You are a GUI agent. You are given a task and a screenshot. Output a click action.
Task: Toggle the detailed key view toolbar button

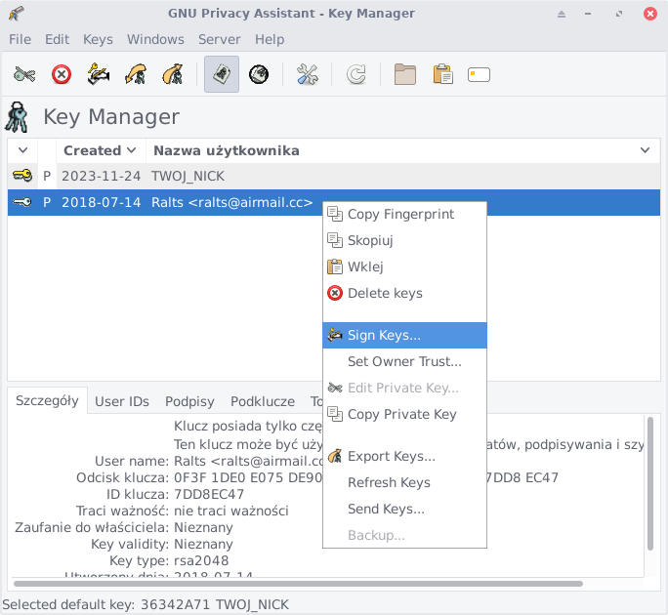coord(222,74)
